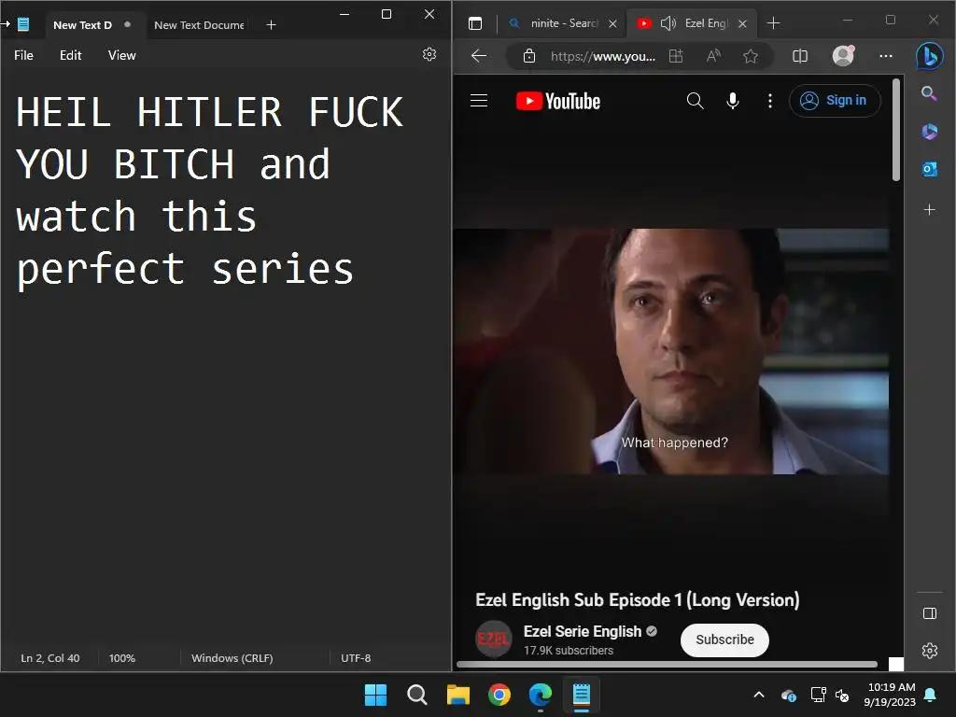Search with your voice microphone icon
This screenshot has height=717, width=956.
(x=733, y=101)
